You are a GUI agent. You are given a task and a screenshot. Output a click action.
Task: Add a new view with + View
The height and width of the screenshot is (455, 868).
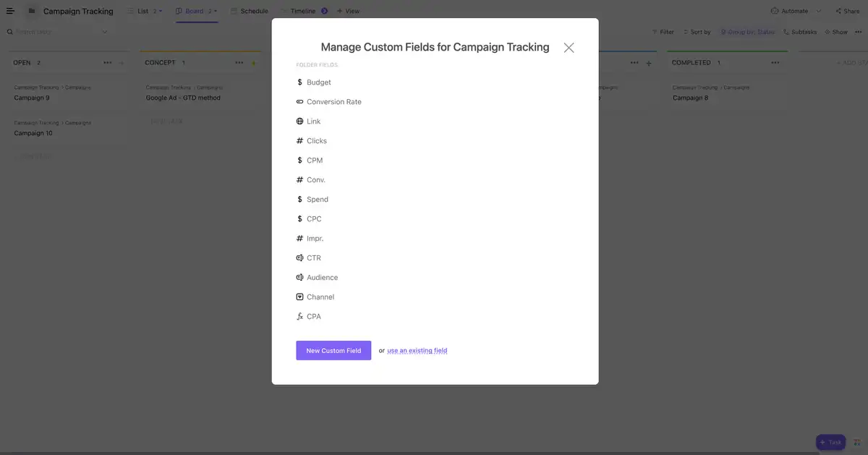click(x=348, y=11)
